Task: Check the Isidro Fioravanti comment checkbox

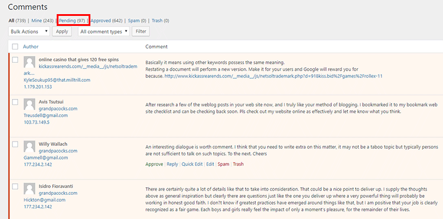Action: (15, 187)
